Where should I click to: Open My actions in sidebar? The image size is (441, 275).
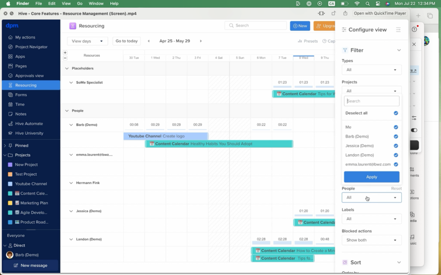click(x=25, y=37)
